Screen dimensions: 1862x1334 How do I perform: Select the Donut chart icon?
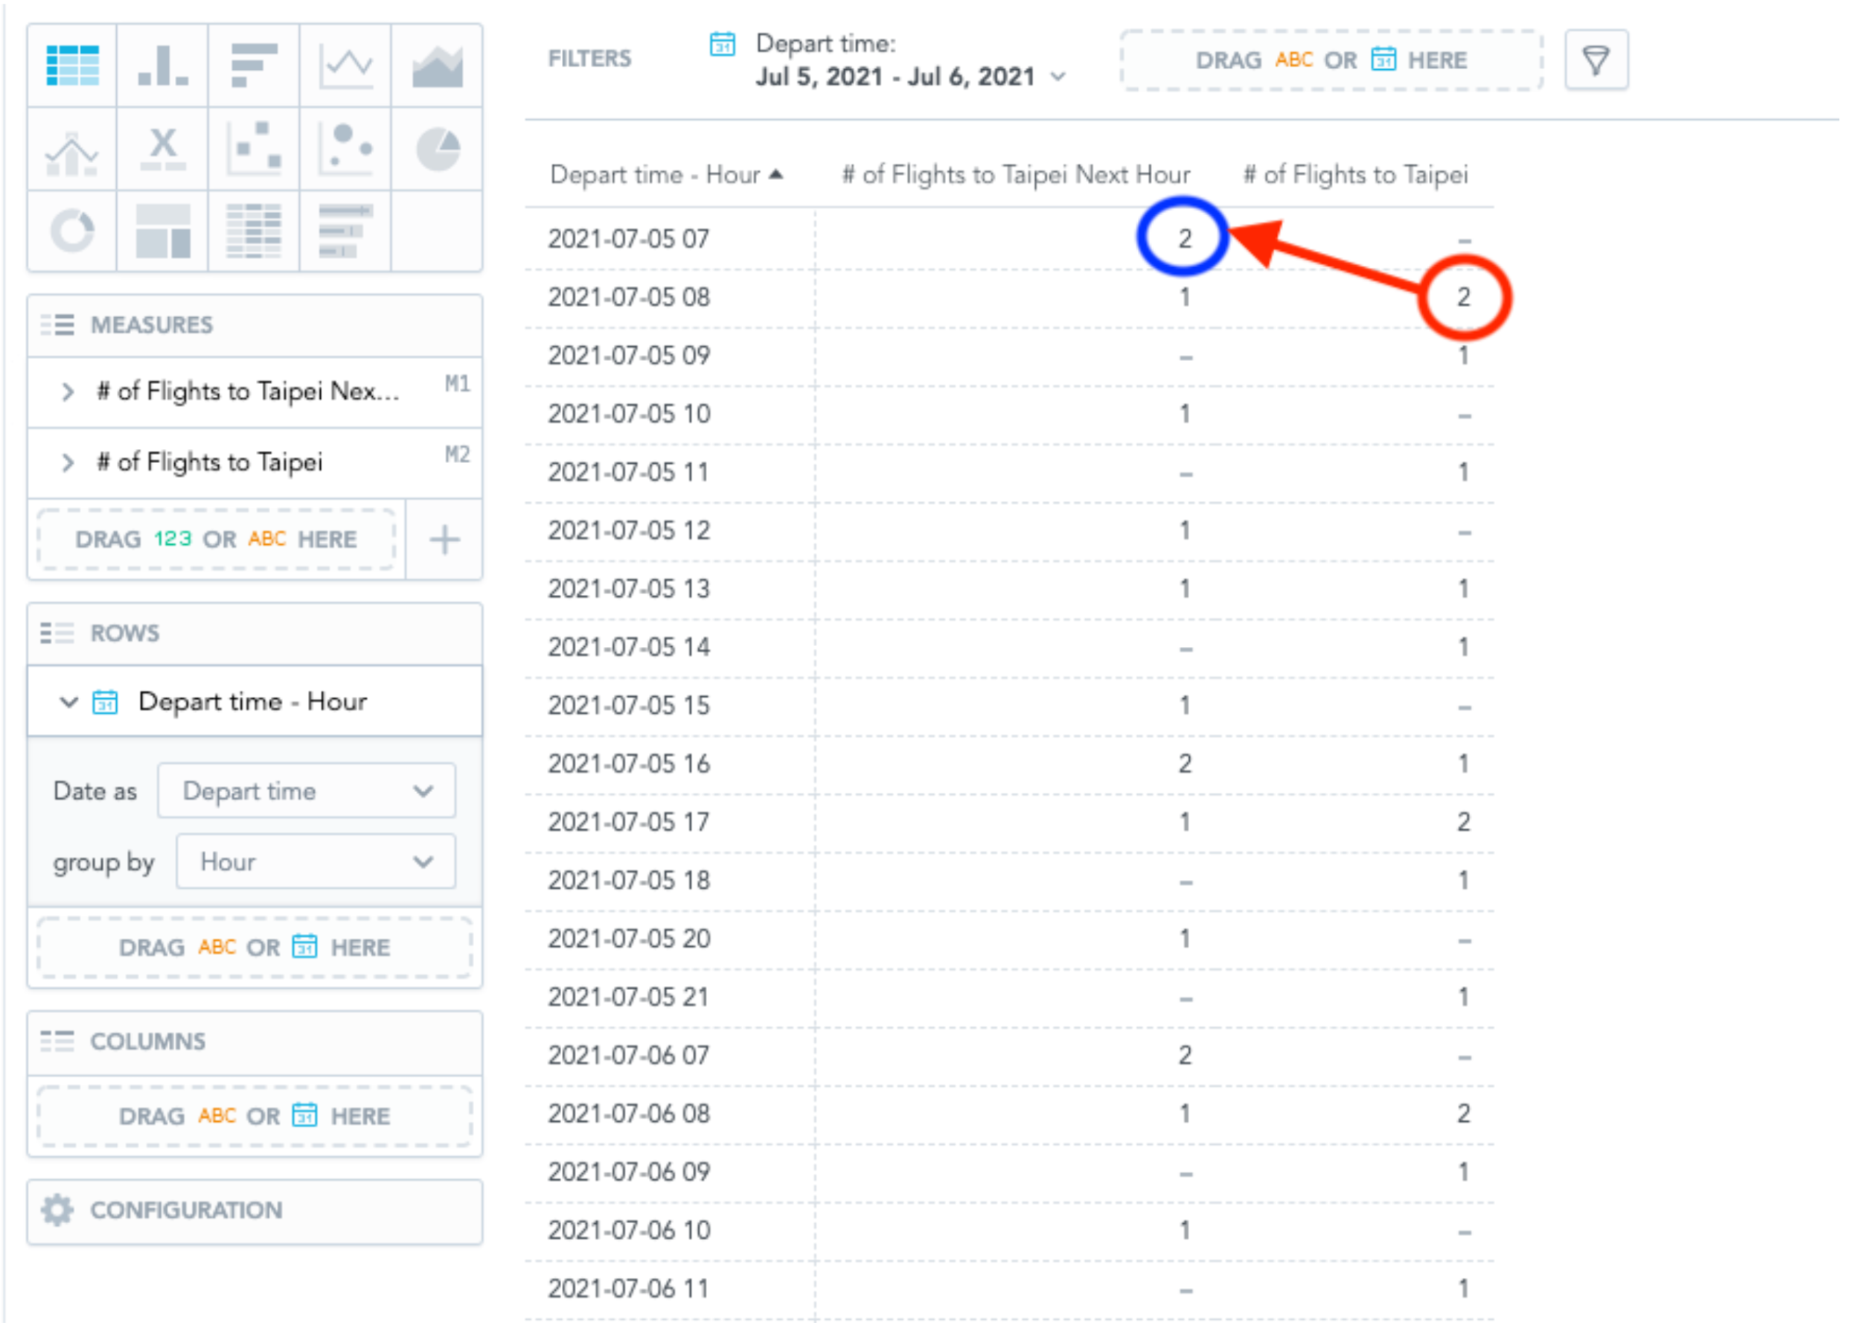(x=72, y=231)
